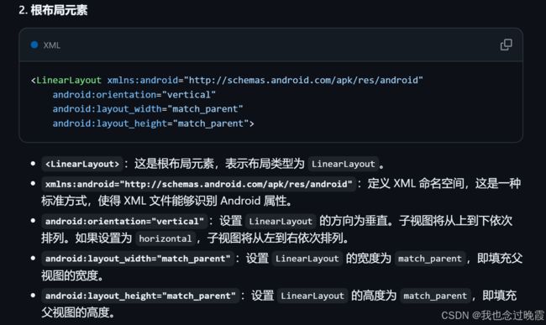Click LinearLayout chip in the first bullet

click(343, 164)
